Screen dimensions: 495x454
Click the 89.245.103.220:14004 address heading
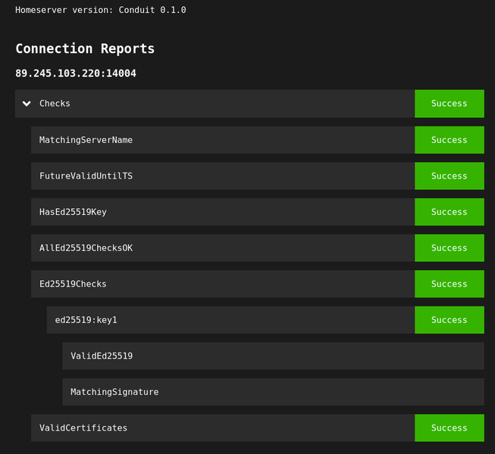76,74
